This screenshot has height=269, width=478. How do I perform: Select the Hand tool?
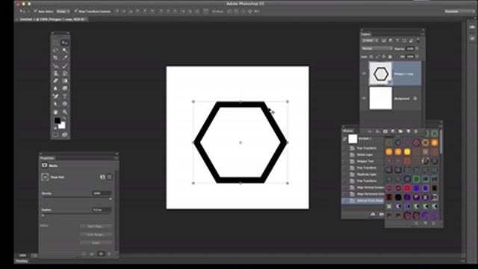(56, 112)
